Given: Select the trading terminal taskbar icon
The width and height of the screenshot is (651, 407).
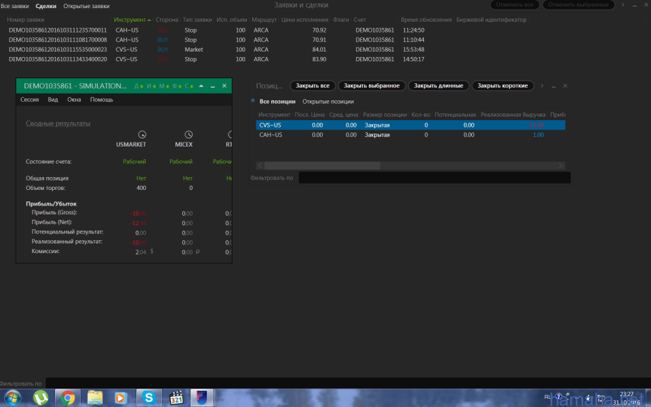Looking at the screenshot, I should (202, 398).
